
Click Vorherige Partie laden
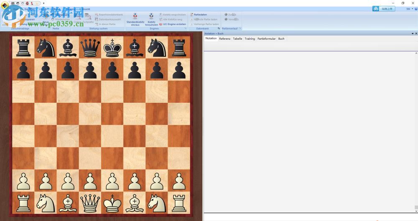204,24
